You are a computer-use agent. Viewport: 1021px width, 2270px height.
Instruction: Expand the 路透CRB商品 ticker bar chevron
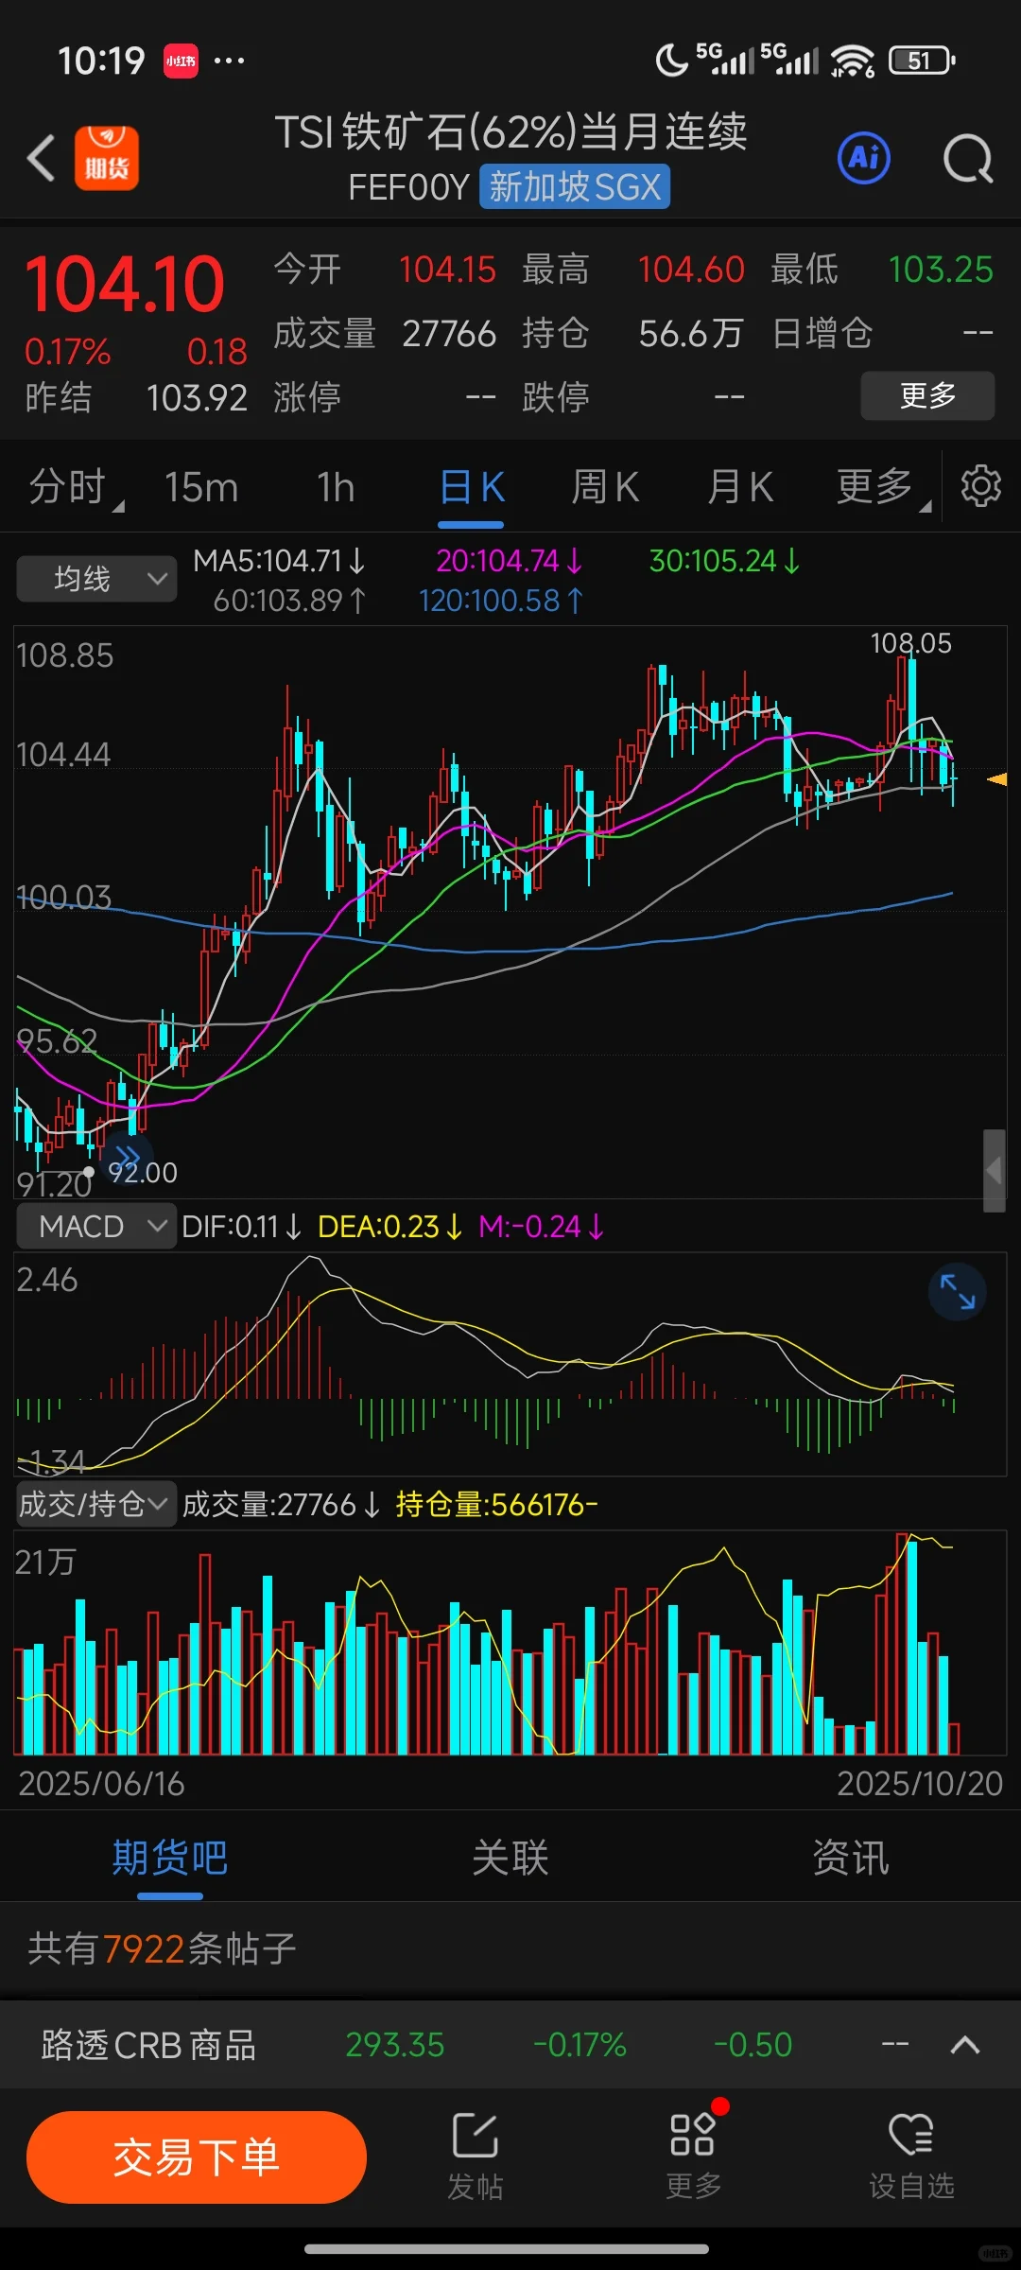tap(964, 2046)
